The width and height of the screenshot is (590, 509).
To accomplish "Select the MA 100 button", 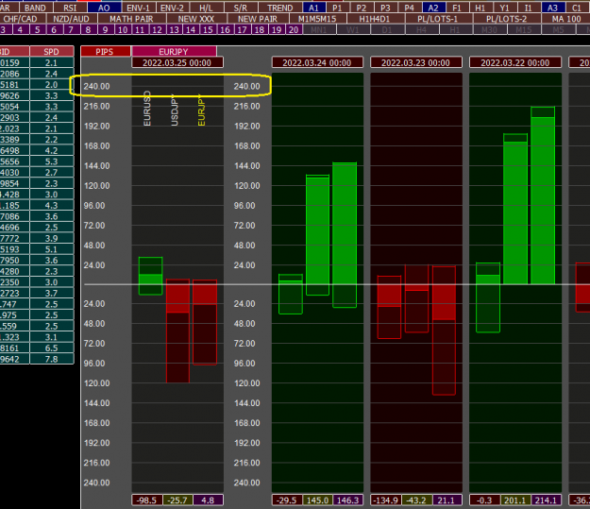I will [x=566, y=19].
